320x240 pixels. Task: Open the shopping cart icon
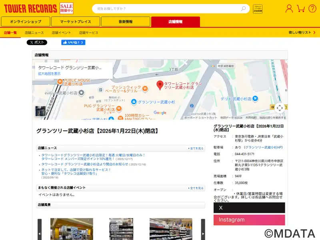click(301, 8)
